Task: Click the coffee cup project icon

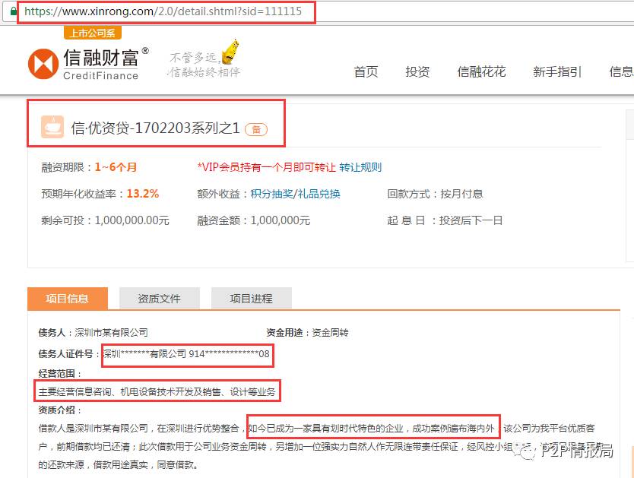Action: pyautogui.click(x=52, y=127)
